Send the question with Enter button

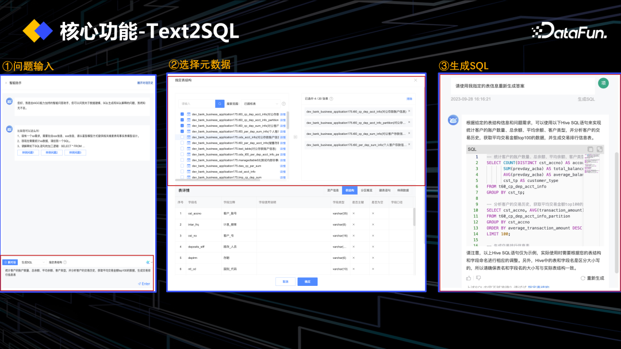pos(144,284)
